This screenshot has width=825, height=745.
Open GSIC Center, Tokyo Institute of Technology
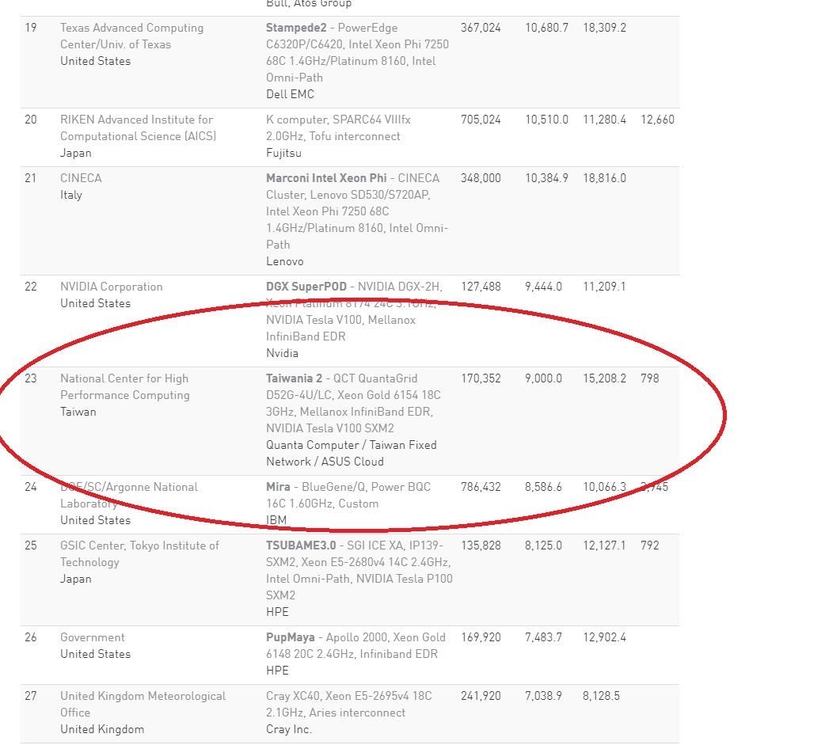point(139,553)
